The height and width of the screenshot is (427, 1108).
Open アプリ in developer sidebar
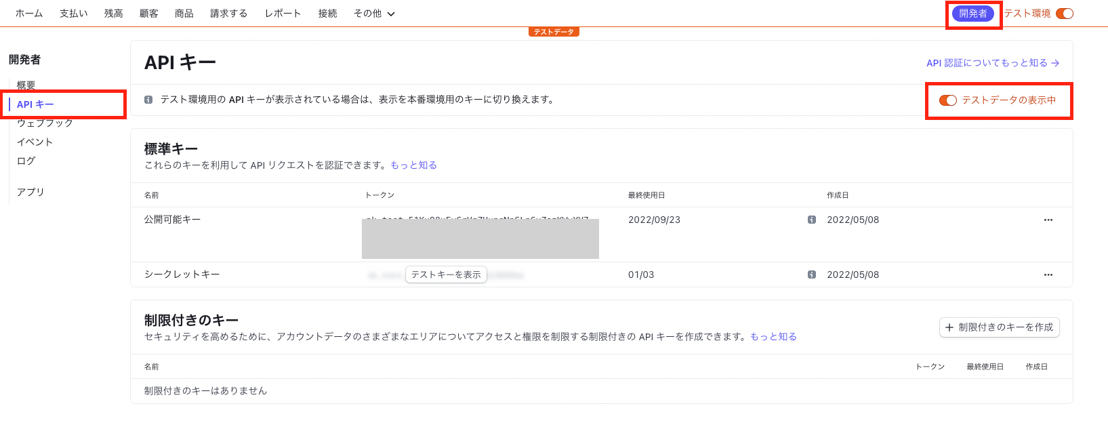coord(30,192)
